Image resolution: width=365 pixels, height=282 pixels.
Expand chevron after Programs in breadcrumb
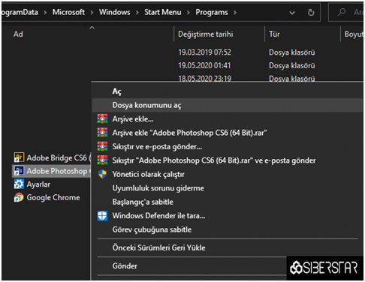(x=235, y=12)
